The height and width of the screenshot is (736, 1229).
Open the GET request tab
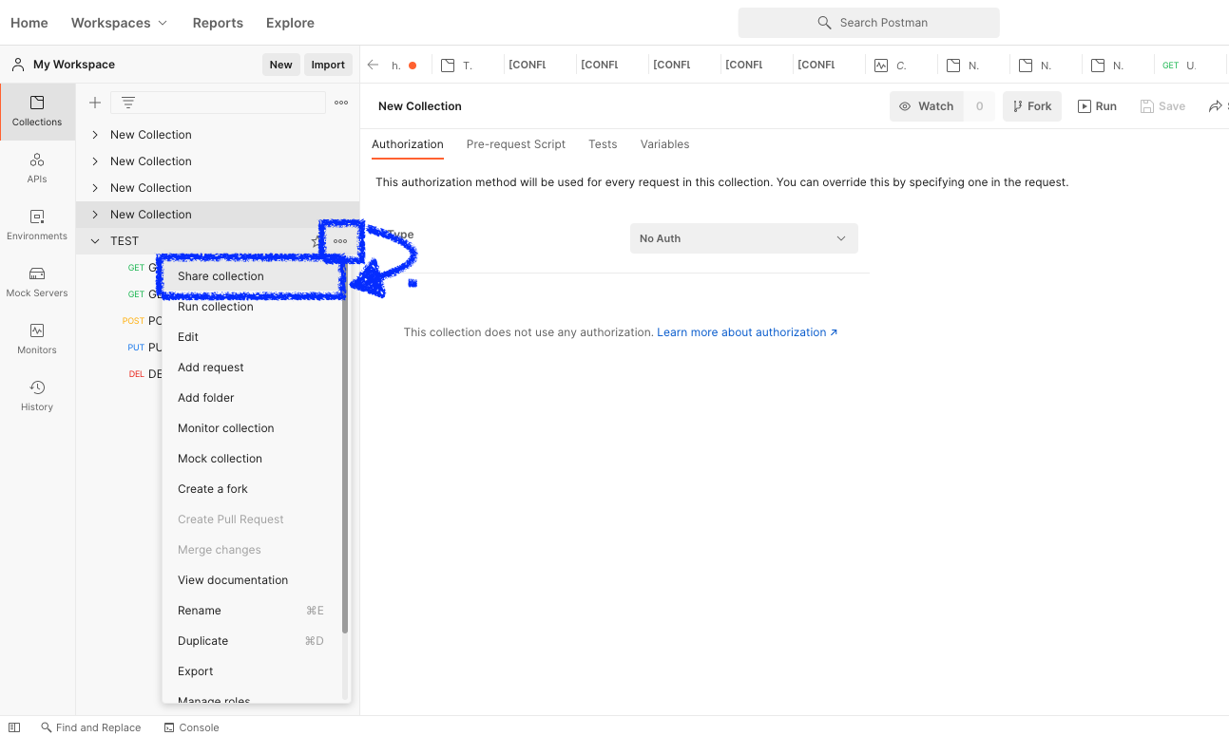(x=1180, y=65)
